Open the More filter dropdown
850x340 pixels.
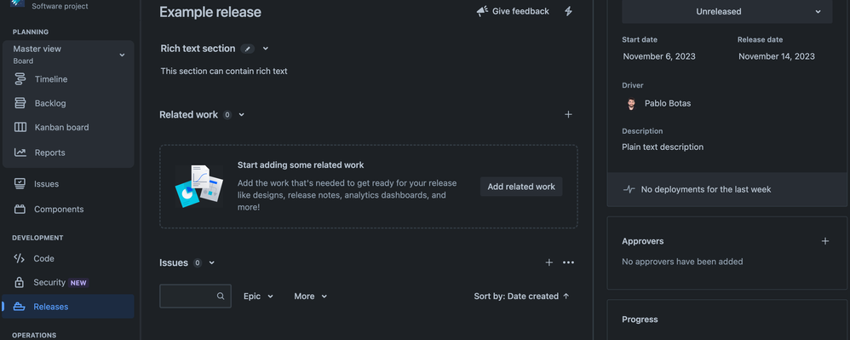click(x=311, y=296)
